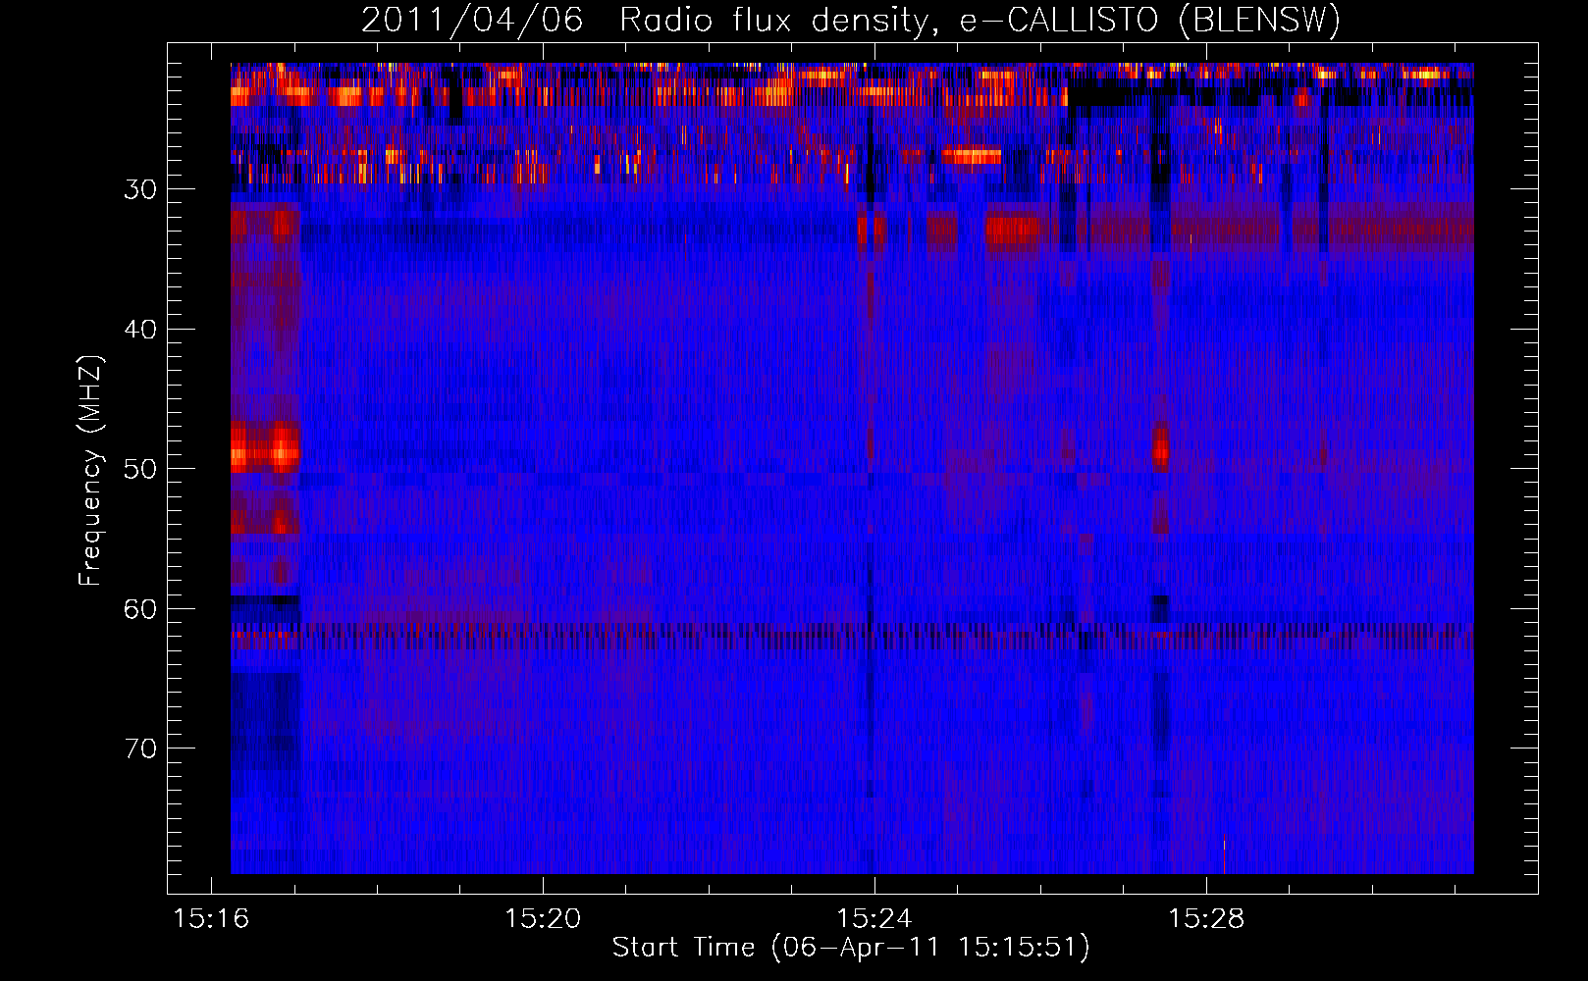Screen dimensions: 1588x981
Task: Click the 30 frequency tick label
Action: click(140, 189)
